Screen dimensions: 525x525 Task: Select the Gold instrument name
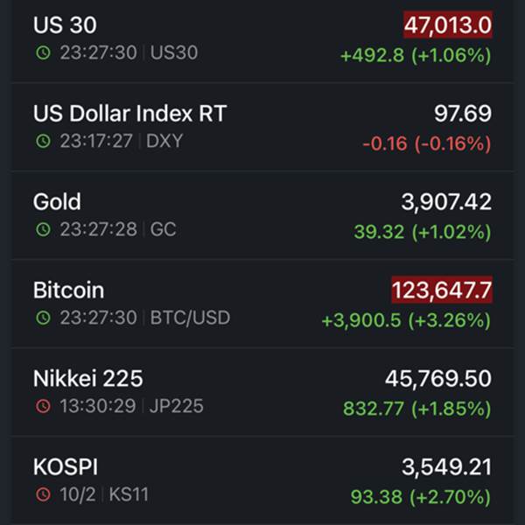click(x=57, y=202)
